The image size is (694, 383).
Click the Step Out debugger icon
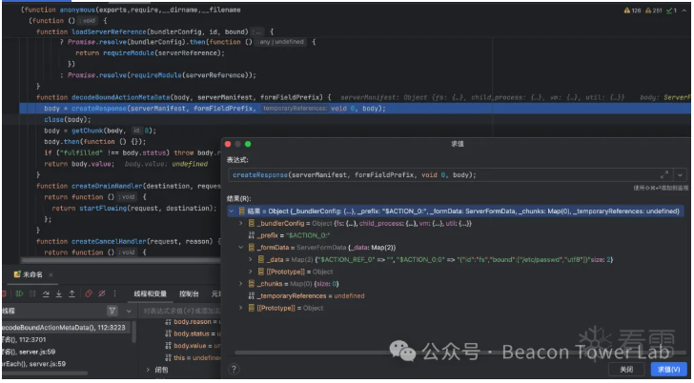click(71, 293)
